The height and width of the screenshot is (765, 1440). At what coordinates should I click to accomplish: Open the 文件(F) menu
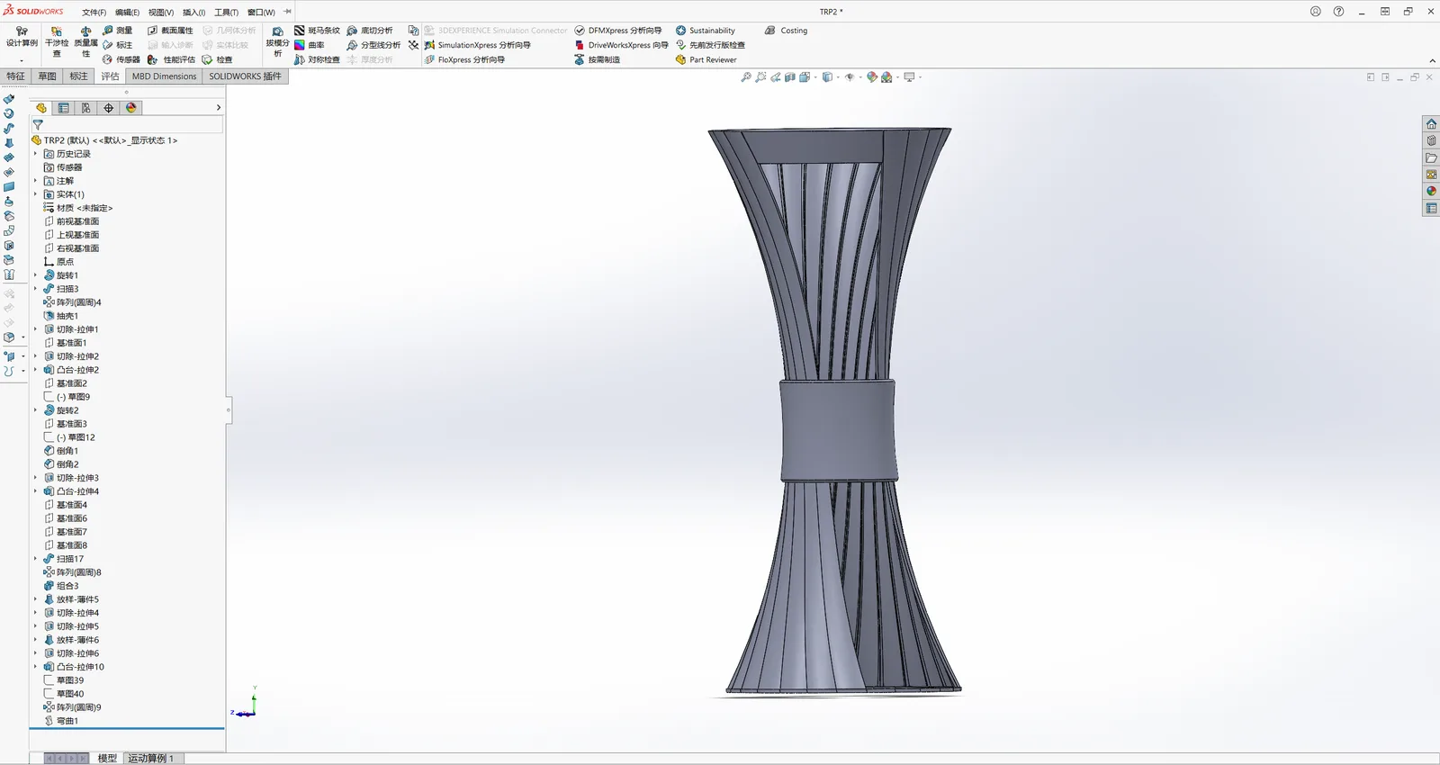[94, 13]
